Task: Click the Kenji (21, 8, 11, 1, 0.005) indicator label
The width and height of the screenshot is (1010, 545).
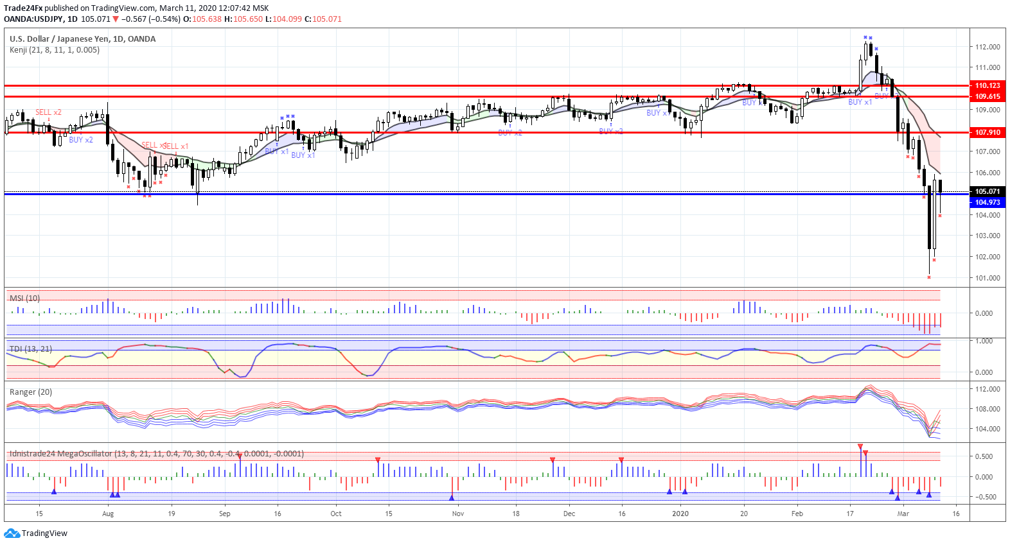Action: (x=55, y=49)
